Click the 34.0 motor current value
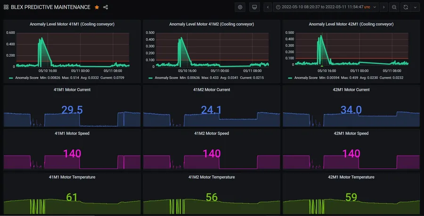The width and height of the screenshot is (424, 216). click(351, 110)
